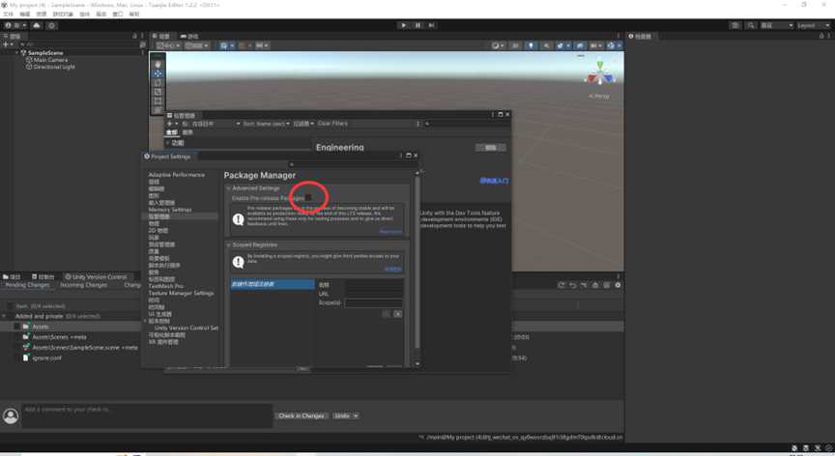Click the Check in Changes button
835x456 pixels.
coord(302,415)
